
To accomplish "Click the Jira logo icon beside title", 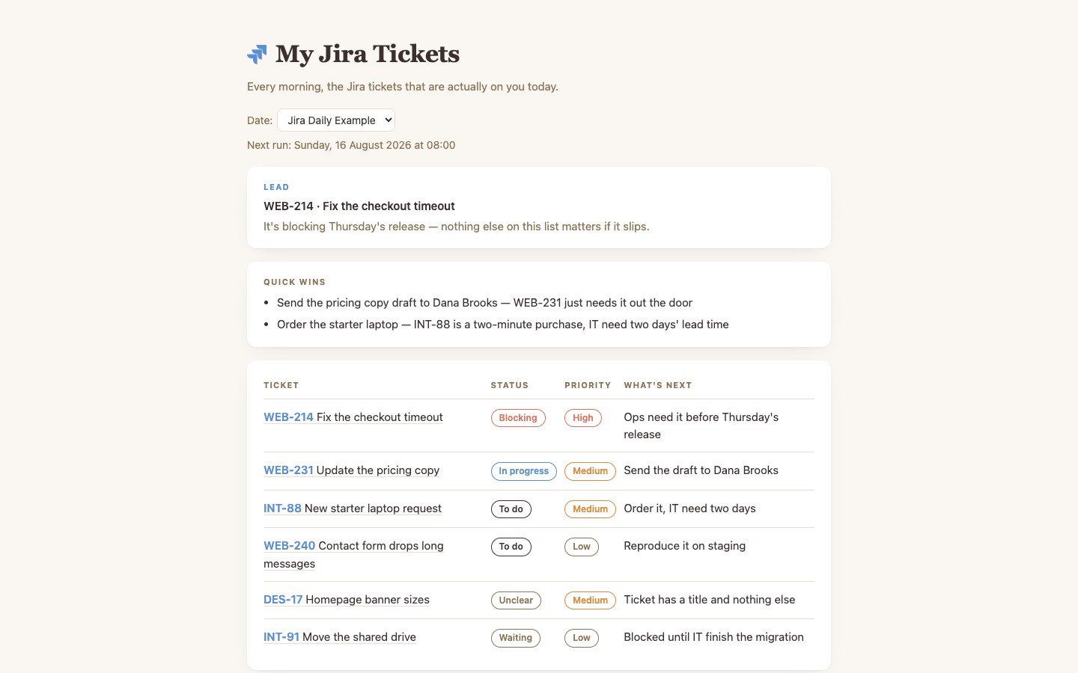I will [257, 54].
